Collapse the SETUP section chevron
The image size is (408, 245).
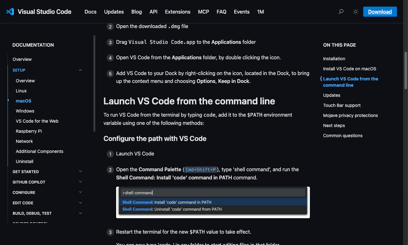tap(80, 70)
